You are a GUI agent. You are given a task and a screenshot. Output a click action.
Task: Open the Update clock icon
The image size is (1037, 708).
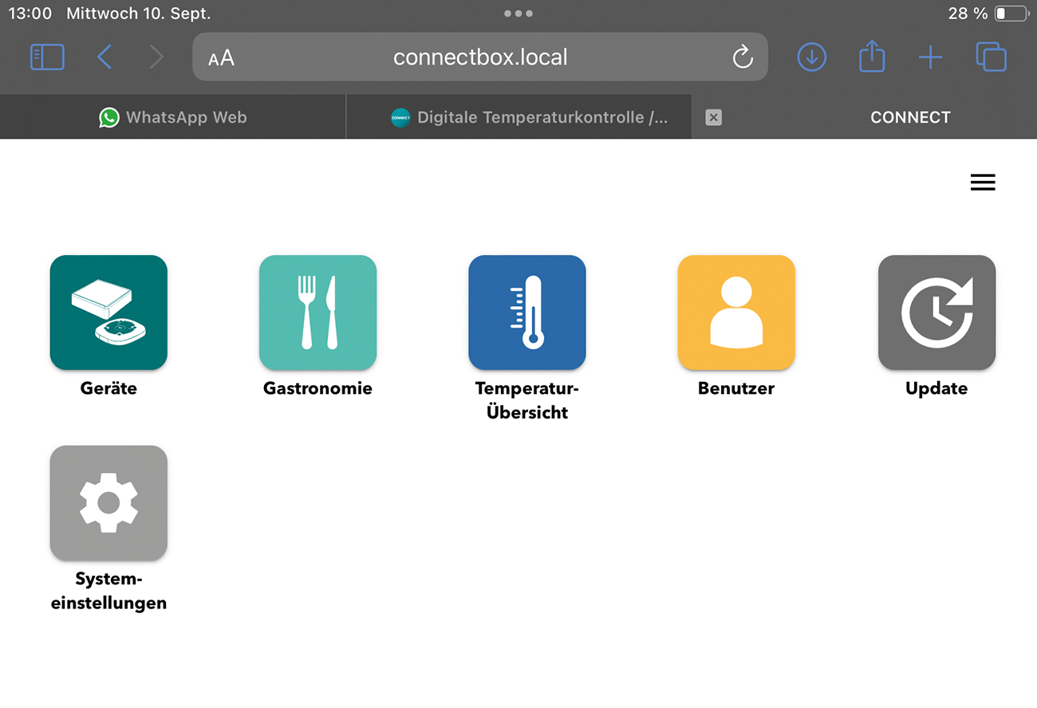pos(936,313)
